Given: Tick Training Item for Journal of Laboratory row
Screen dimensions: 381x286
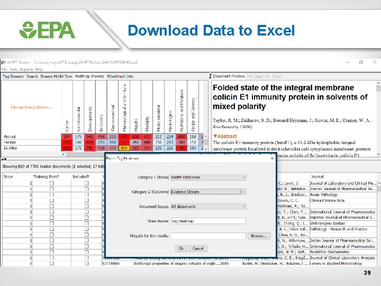Looking at the screenshot, I should pyautogui.click(x=51, y=183).
